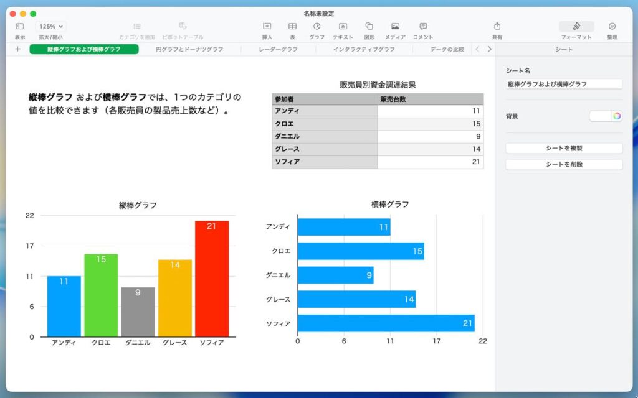The width and height of the screenshot is (638, 398).
Task: Click the シート名 text field
Action: pos(564,84)
